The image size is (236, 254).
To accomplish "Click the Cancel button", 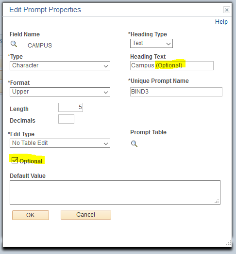I will (86, 215).
